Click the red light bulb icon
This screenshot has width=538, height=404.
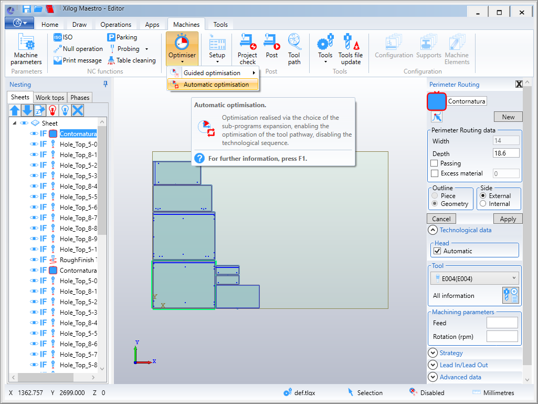pyautogui.click(x=52, y=110)
